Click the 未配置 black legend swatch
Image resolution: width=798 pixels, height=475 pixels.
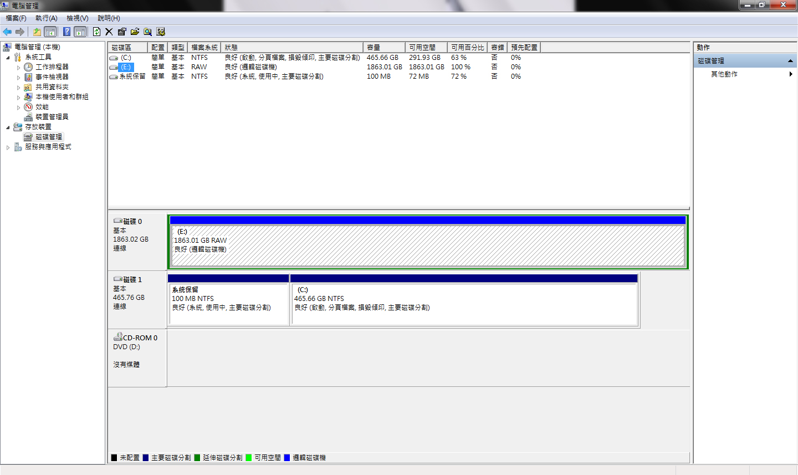coord(114,458)
